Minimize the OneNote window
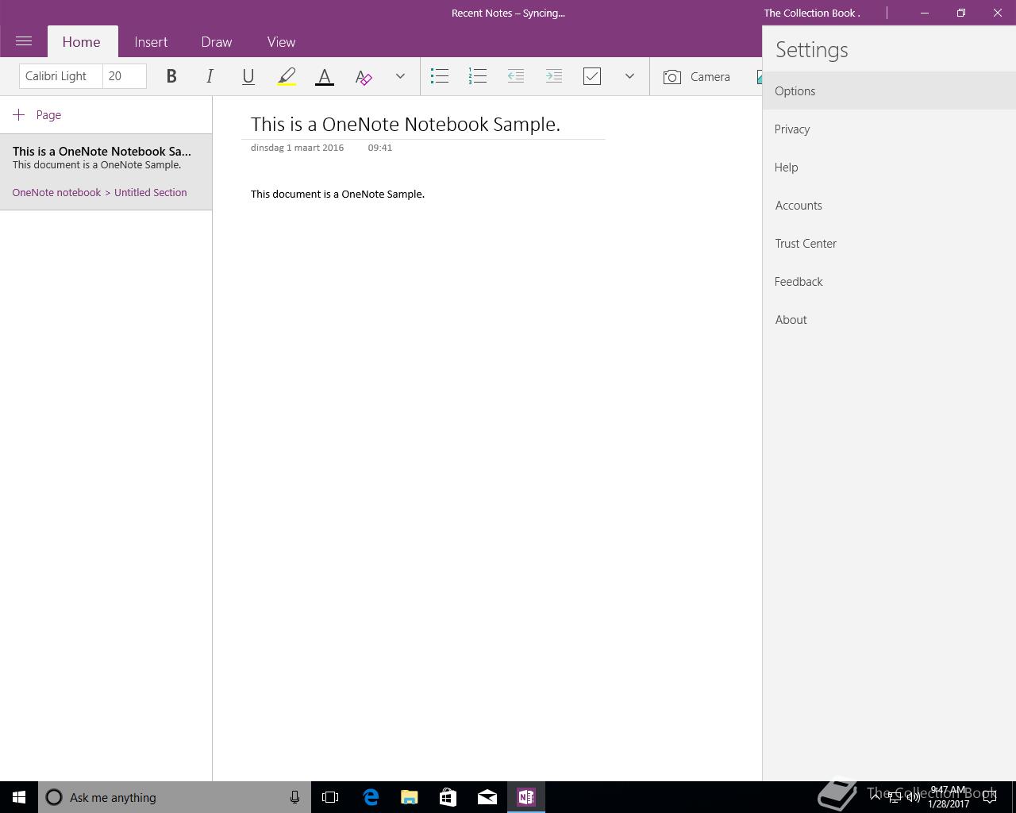 tap(925, 13)
